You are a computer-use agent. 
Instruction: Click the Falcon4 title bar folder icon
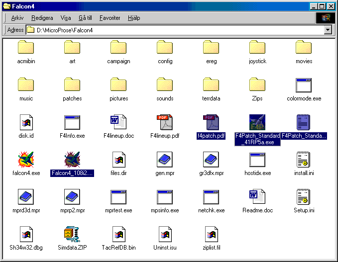pos(7,6)
